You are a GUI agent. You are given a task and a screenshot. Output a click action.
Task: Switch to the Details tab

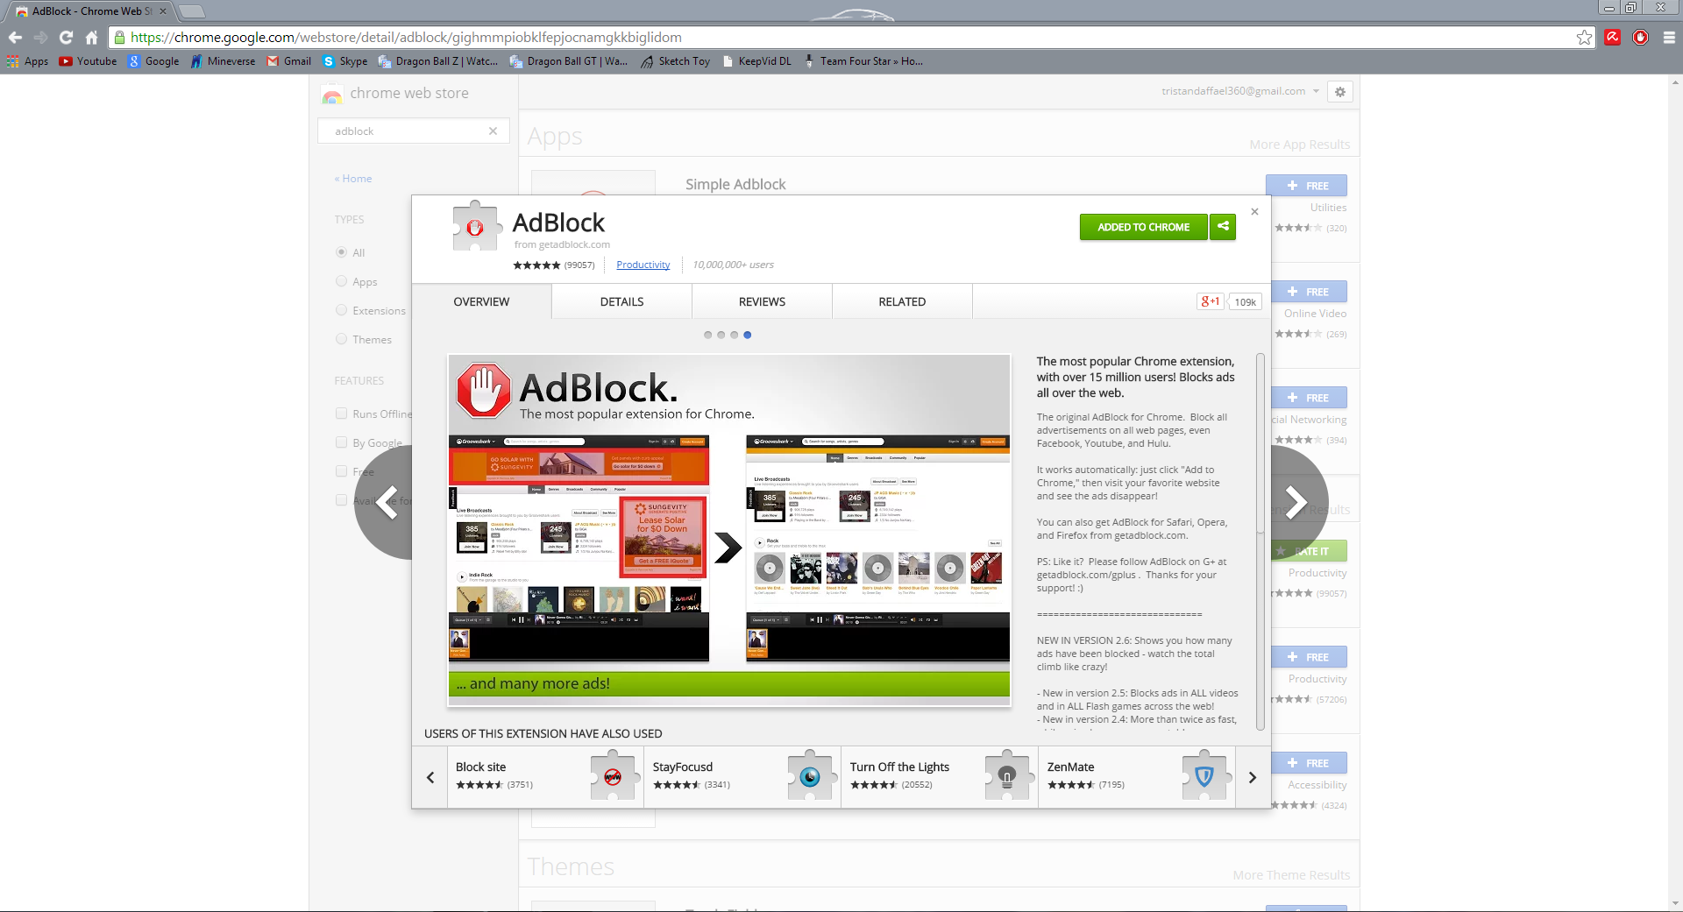621,301
